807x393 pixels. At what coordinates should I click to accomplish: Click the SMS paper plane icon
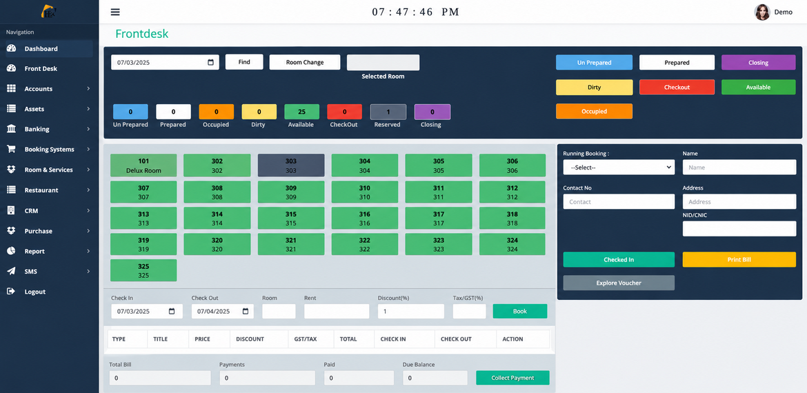coord(11,271)
